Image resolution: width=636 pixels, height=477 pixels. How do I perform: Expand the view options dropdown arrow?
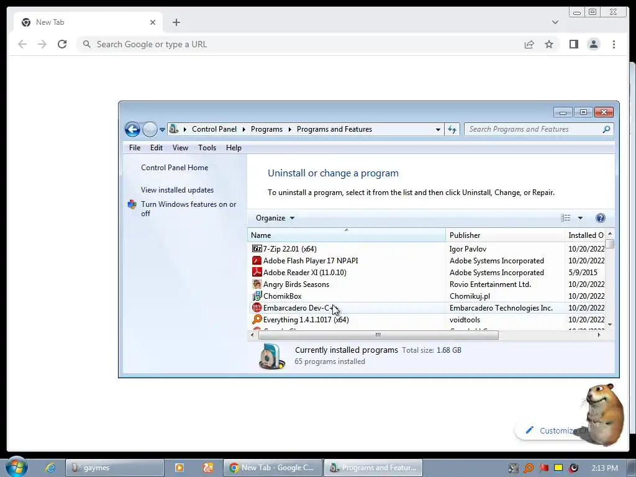point(580,218)
